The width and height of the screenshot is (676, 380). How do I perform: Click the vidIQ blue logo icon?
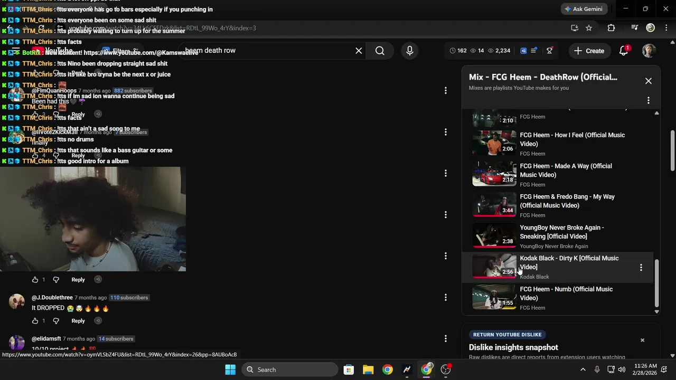523,51
